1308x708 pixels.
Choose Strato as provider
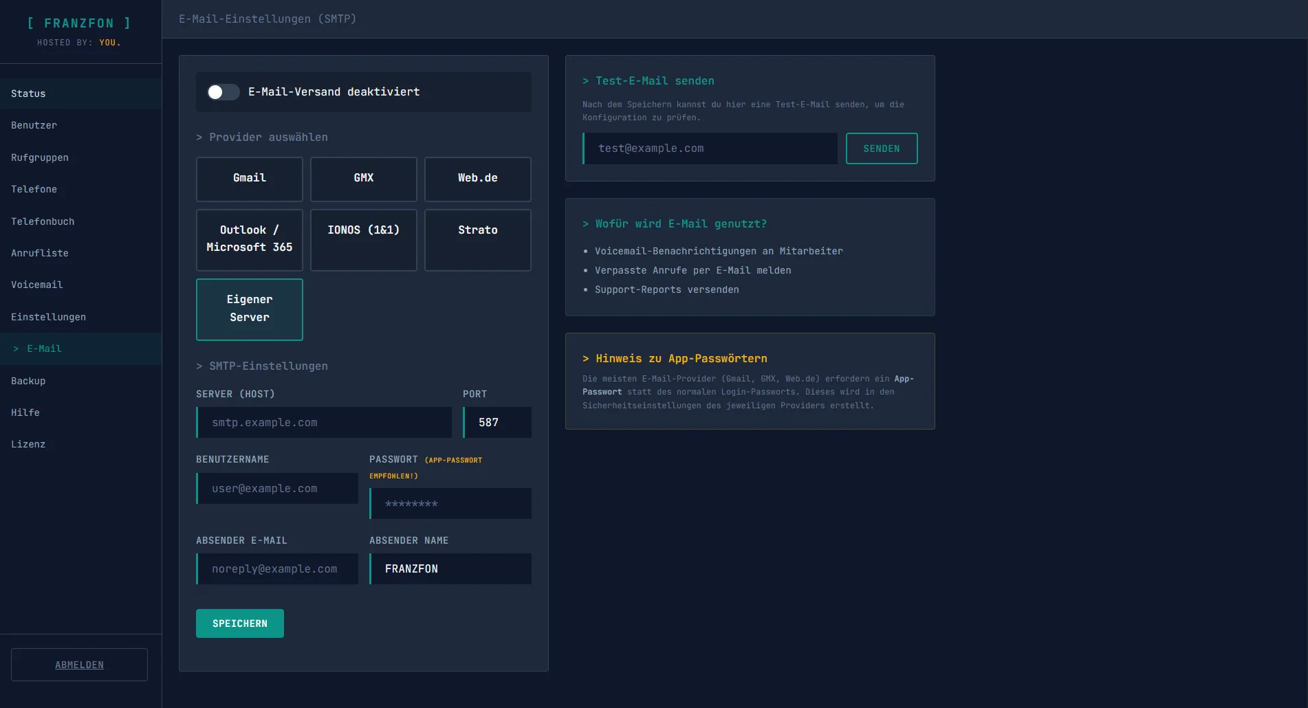[477, 239]
